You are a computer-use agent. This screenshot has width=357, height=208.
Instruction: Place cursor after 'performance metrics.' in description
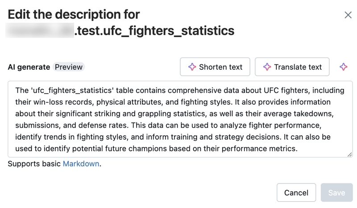click(x=298, y=149)
